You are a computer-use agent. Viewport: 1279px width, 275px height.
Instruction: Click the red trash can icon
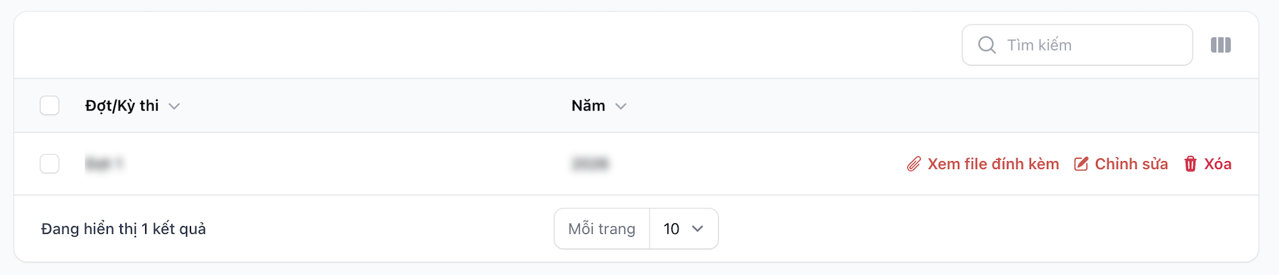coord(1190,164)
